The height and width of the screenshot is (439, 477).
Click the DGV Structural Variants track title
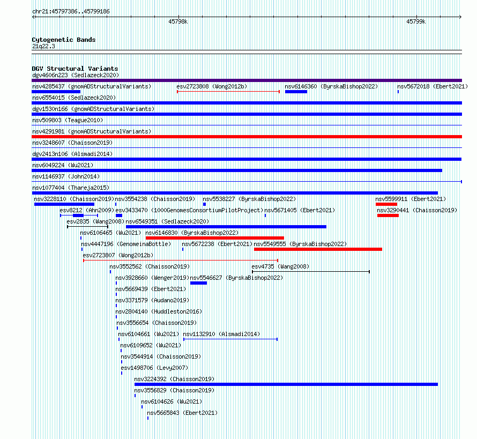pyautogui.click(x=75, y=69)
